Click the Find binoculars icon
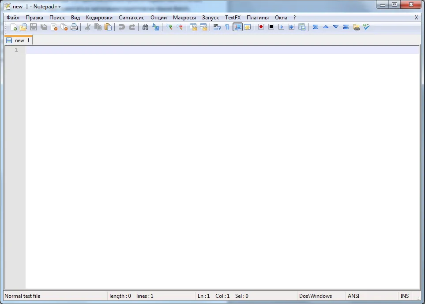The height and width of the screenshot is (304, 425). point(145,27)
